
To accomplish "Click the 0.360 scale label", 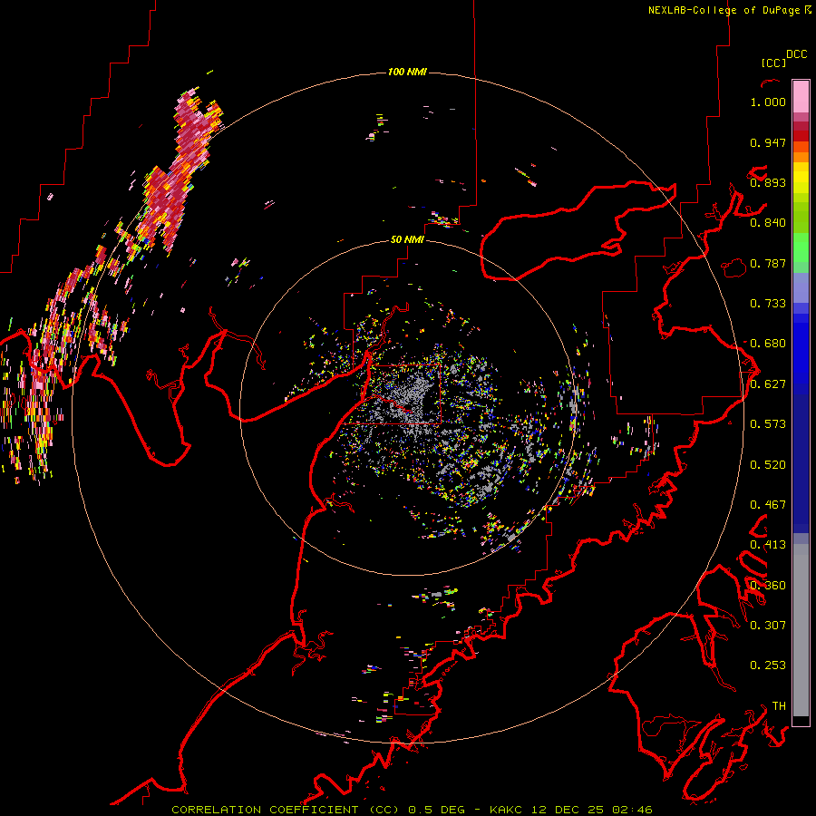I will tap(768, 586).
